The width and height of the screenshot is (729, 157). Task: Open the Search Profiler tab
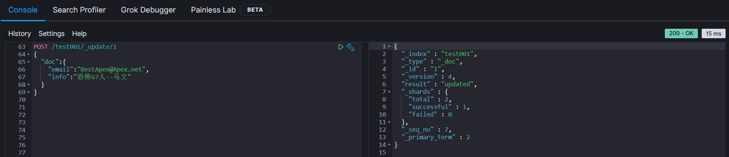click(79, 10)
